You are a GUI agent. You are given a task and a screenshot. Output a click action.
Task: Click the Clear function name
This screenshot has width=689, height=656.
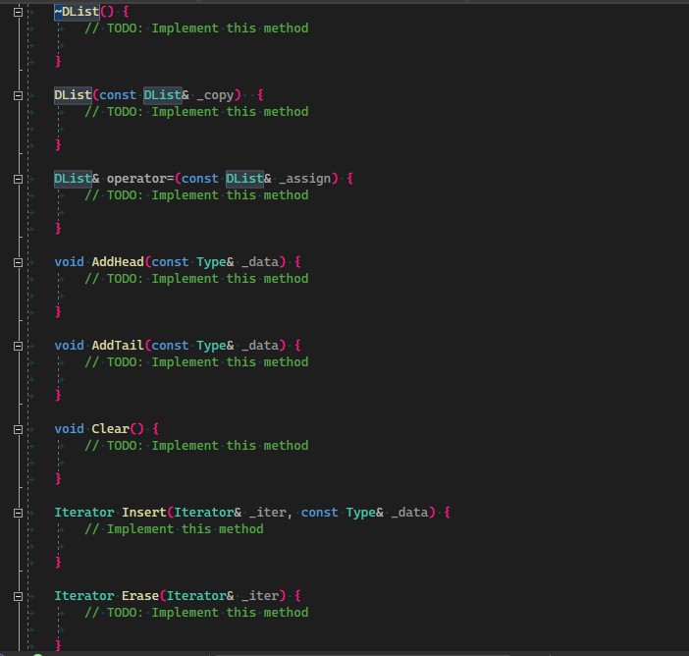click(110, 429)
